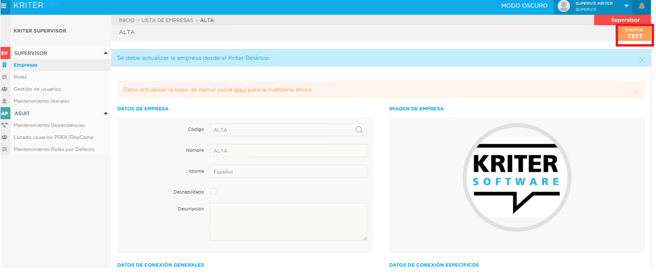Close the orange database update warning
The height and width of the screenshot is (276, 656).
pos(636,91)
